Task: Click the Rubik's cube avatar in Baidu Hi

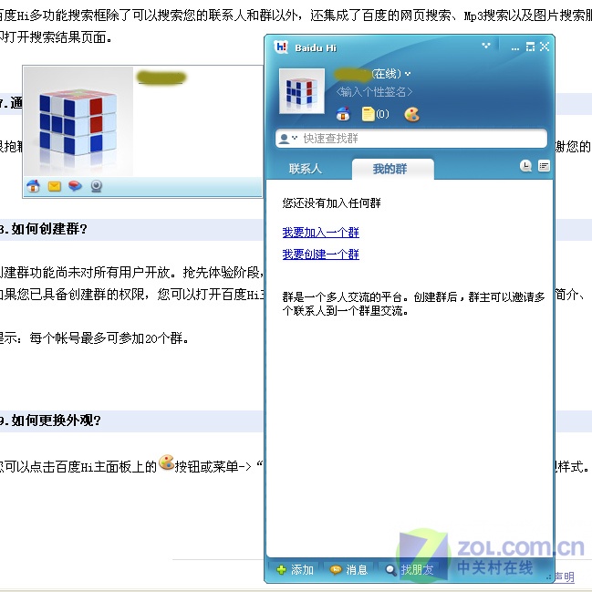Action: click(302, 91)
